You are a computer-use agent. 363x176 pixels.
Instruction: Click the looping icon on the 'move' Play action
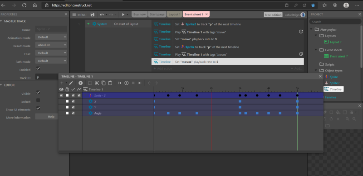[x=301, y=32]
